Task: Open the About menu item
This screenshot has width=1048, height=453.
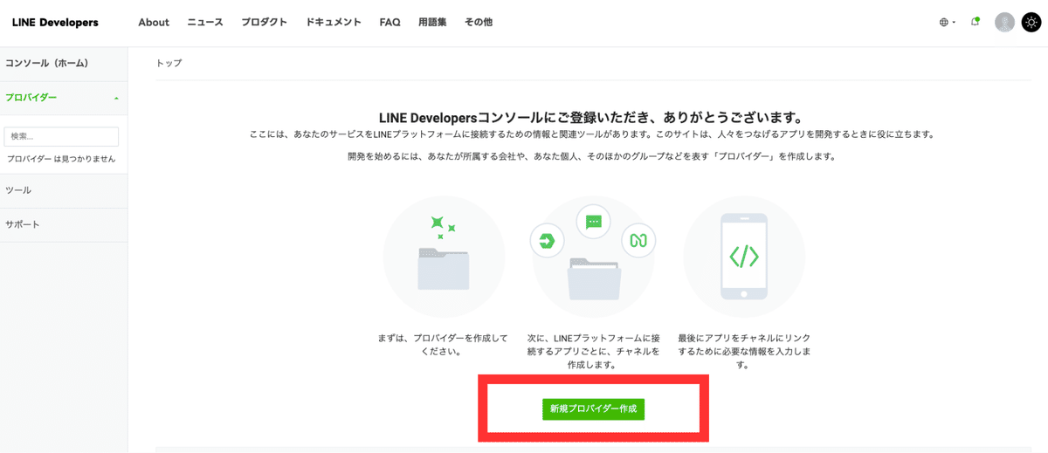Action: (154, 23)
